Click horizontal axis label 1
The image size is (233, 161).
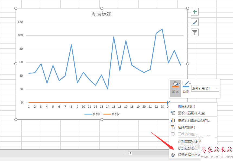(x=29, y=107)
